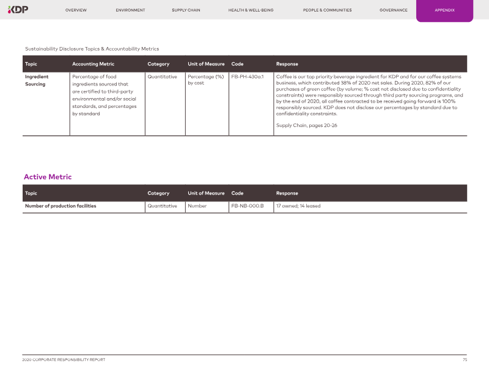This screenshot has width=489, height=377.
Task: Go to the Supply Chain tab
Action: (186, 10)
